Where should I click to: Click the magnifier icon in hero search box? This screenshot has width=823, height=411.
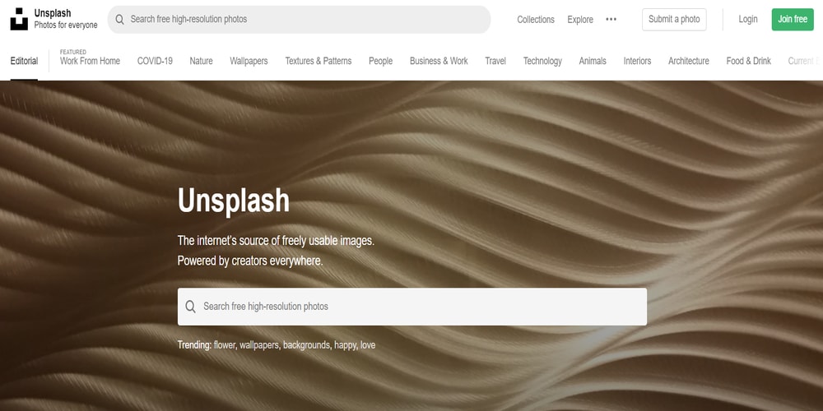point(191,307)
